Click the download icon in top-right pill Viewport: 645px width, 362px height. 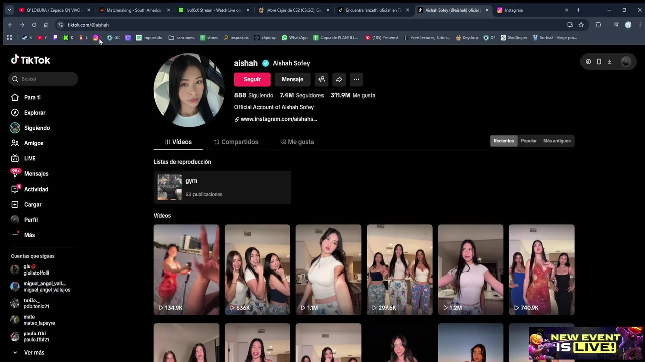(609, 62)
